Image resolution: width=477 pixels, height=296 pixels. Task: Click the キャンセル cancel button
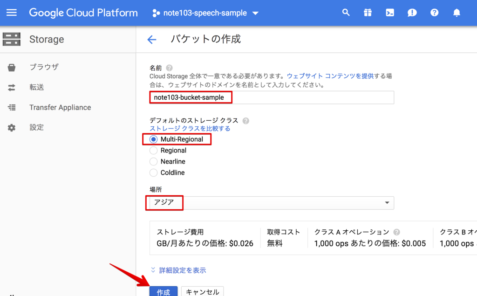(202, 292)
